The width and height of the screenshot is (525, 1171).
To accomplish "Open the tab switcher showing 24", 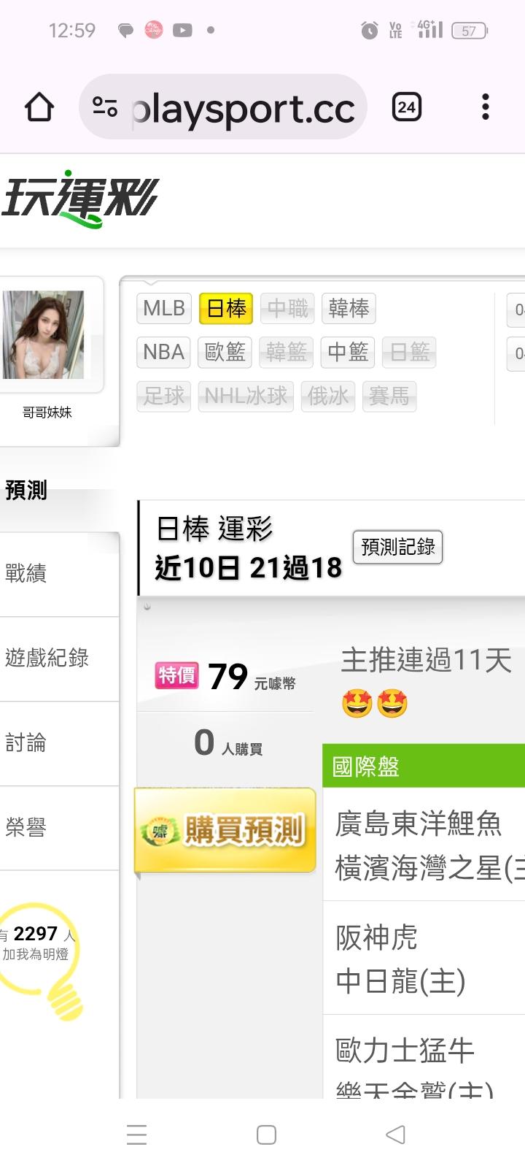I will pos(406,107).
